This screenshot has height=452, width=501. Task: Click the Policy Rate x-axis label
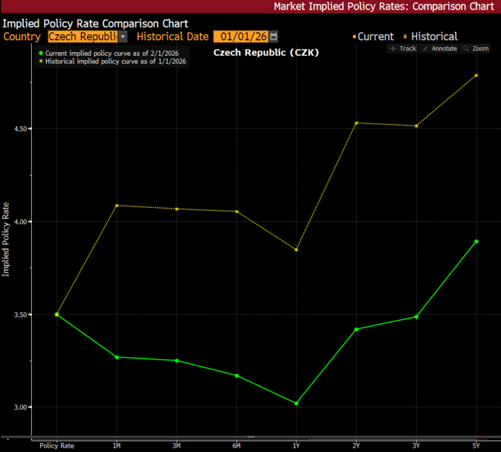[56, 445]
